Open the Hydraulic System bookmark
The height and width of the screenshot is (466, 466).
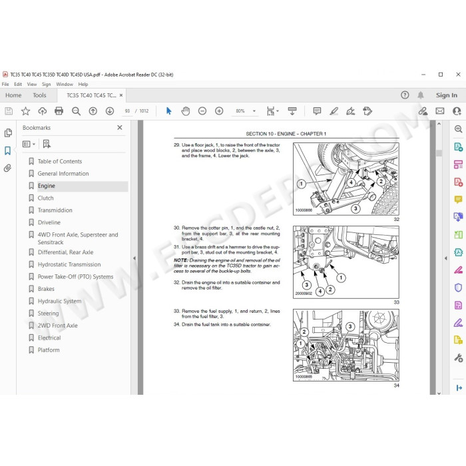click(x=59, y=301)
